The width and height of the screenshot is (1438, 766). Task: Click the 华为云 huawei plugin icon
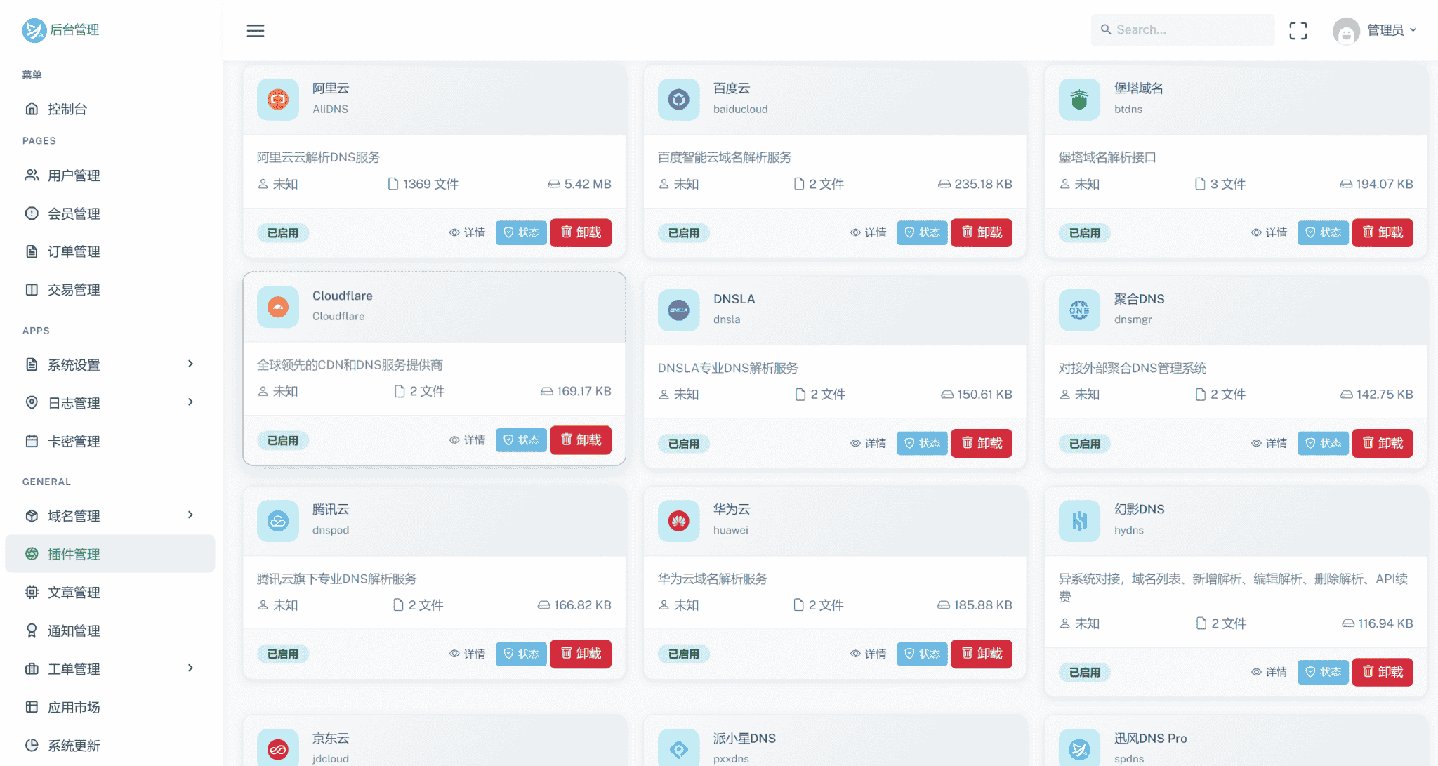click(x=678, y=521)
